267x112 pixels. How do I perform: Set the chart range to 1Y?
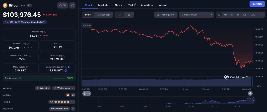point(238,15)
